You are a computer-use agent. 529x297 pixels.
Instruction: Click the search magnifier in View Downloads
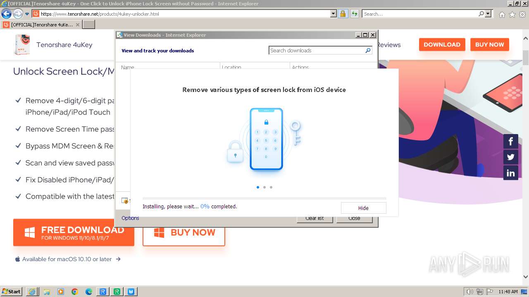click(x=368, y=50)
